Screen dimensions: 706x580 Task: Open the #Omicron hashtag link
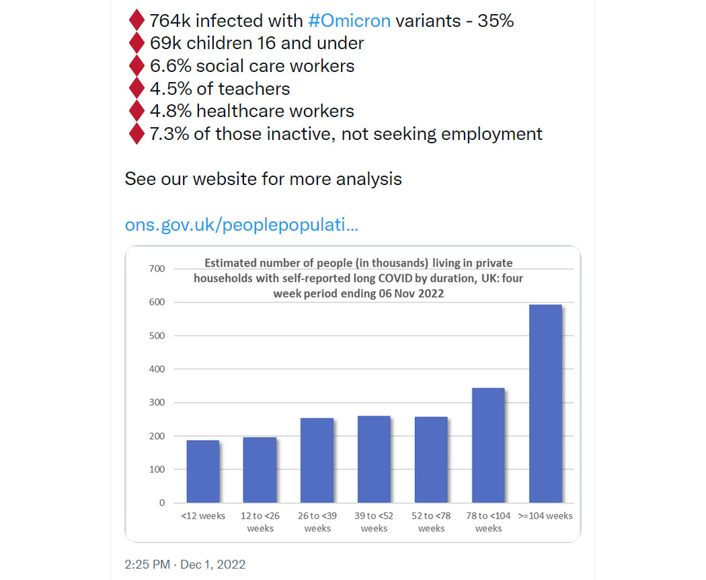pyautogui.click(x=350, y=21)
